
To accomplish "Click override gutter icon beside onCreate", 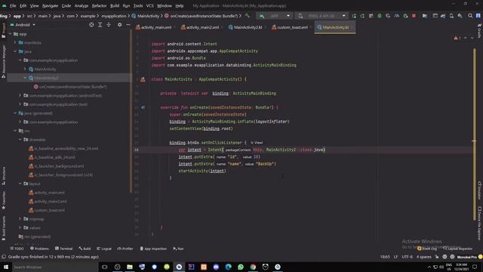I will coord(143,107).
